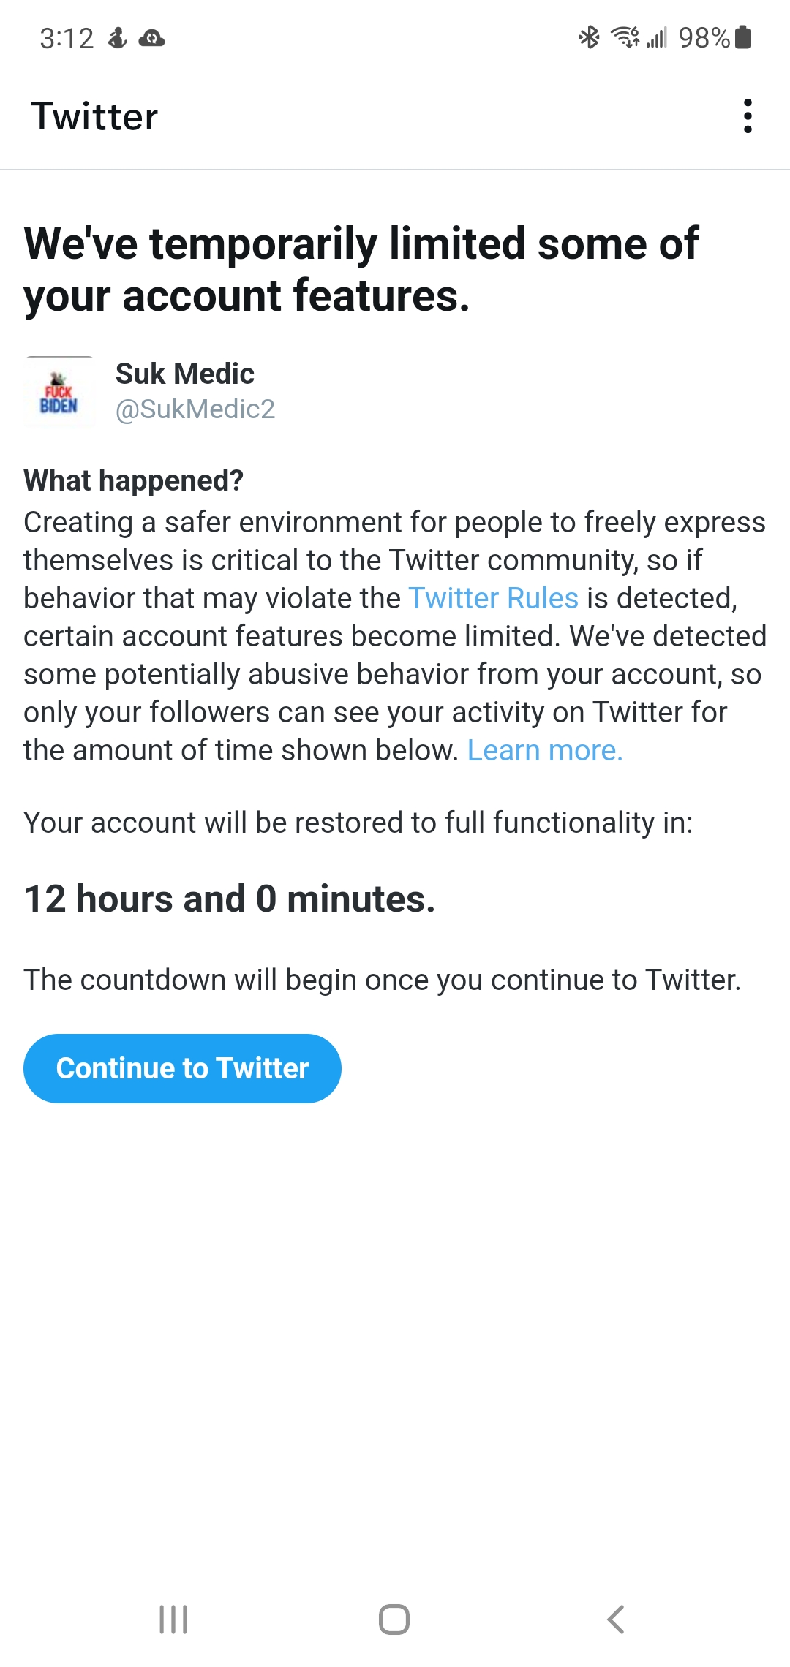Go back with the navigation arrow
The height and width of the screenshot is (1667, 790).
(x=616, y=1619)
